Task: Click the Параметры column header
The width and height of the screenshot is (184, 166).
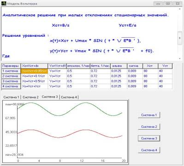Action: (11, 66)
